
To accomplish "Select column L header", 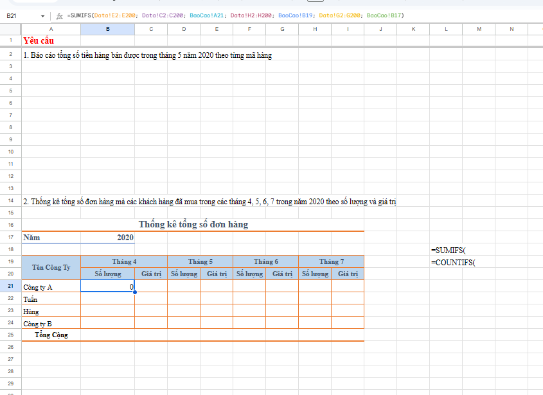I will click(x=446, y=29).
